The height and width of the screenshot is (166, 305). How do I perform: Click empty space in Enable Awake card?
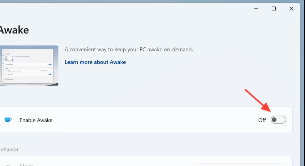(154, 120)
